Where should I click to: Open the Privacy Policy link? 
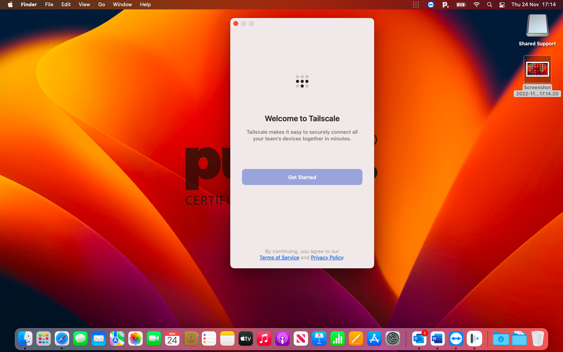327,258
